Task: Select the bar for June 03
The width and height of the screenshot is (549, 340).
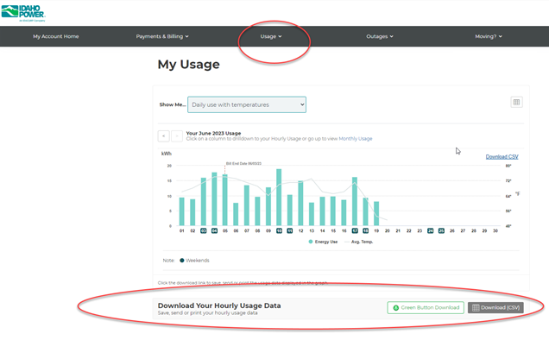Action: 204,202
